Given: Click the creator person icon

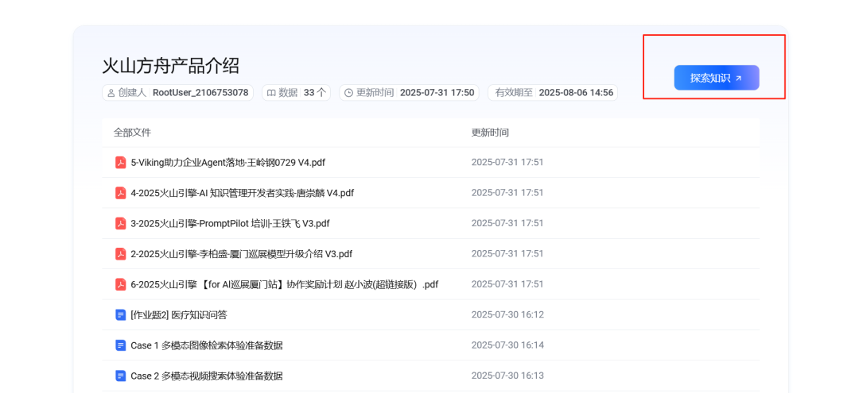Looking at the screenshot, I should 111,93.
